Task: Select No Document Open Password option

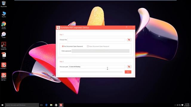Action: click(72, 46)
